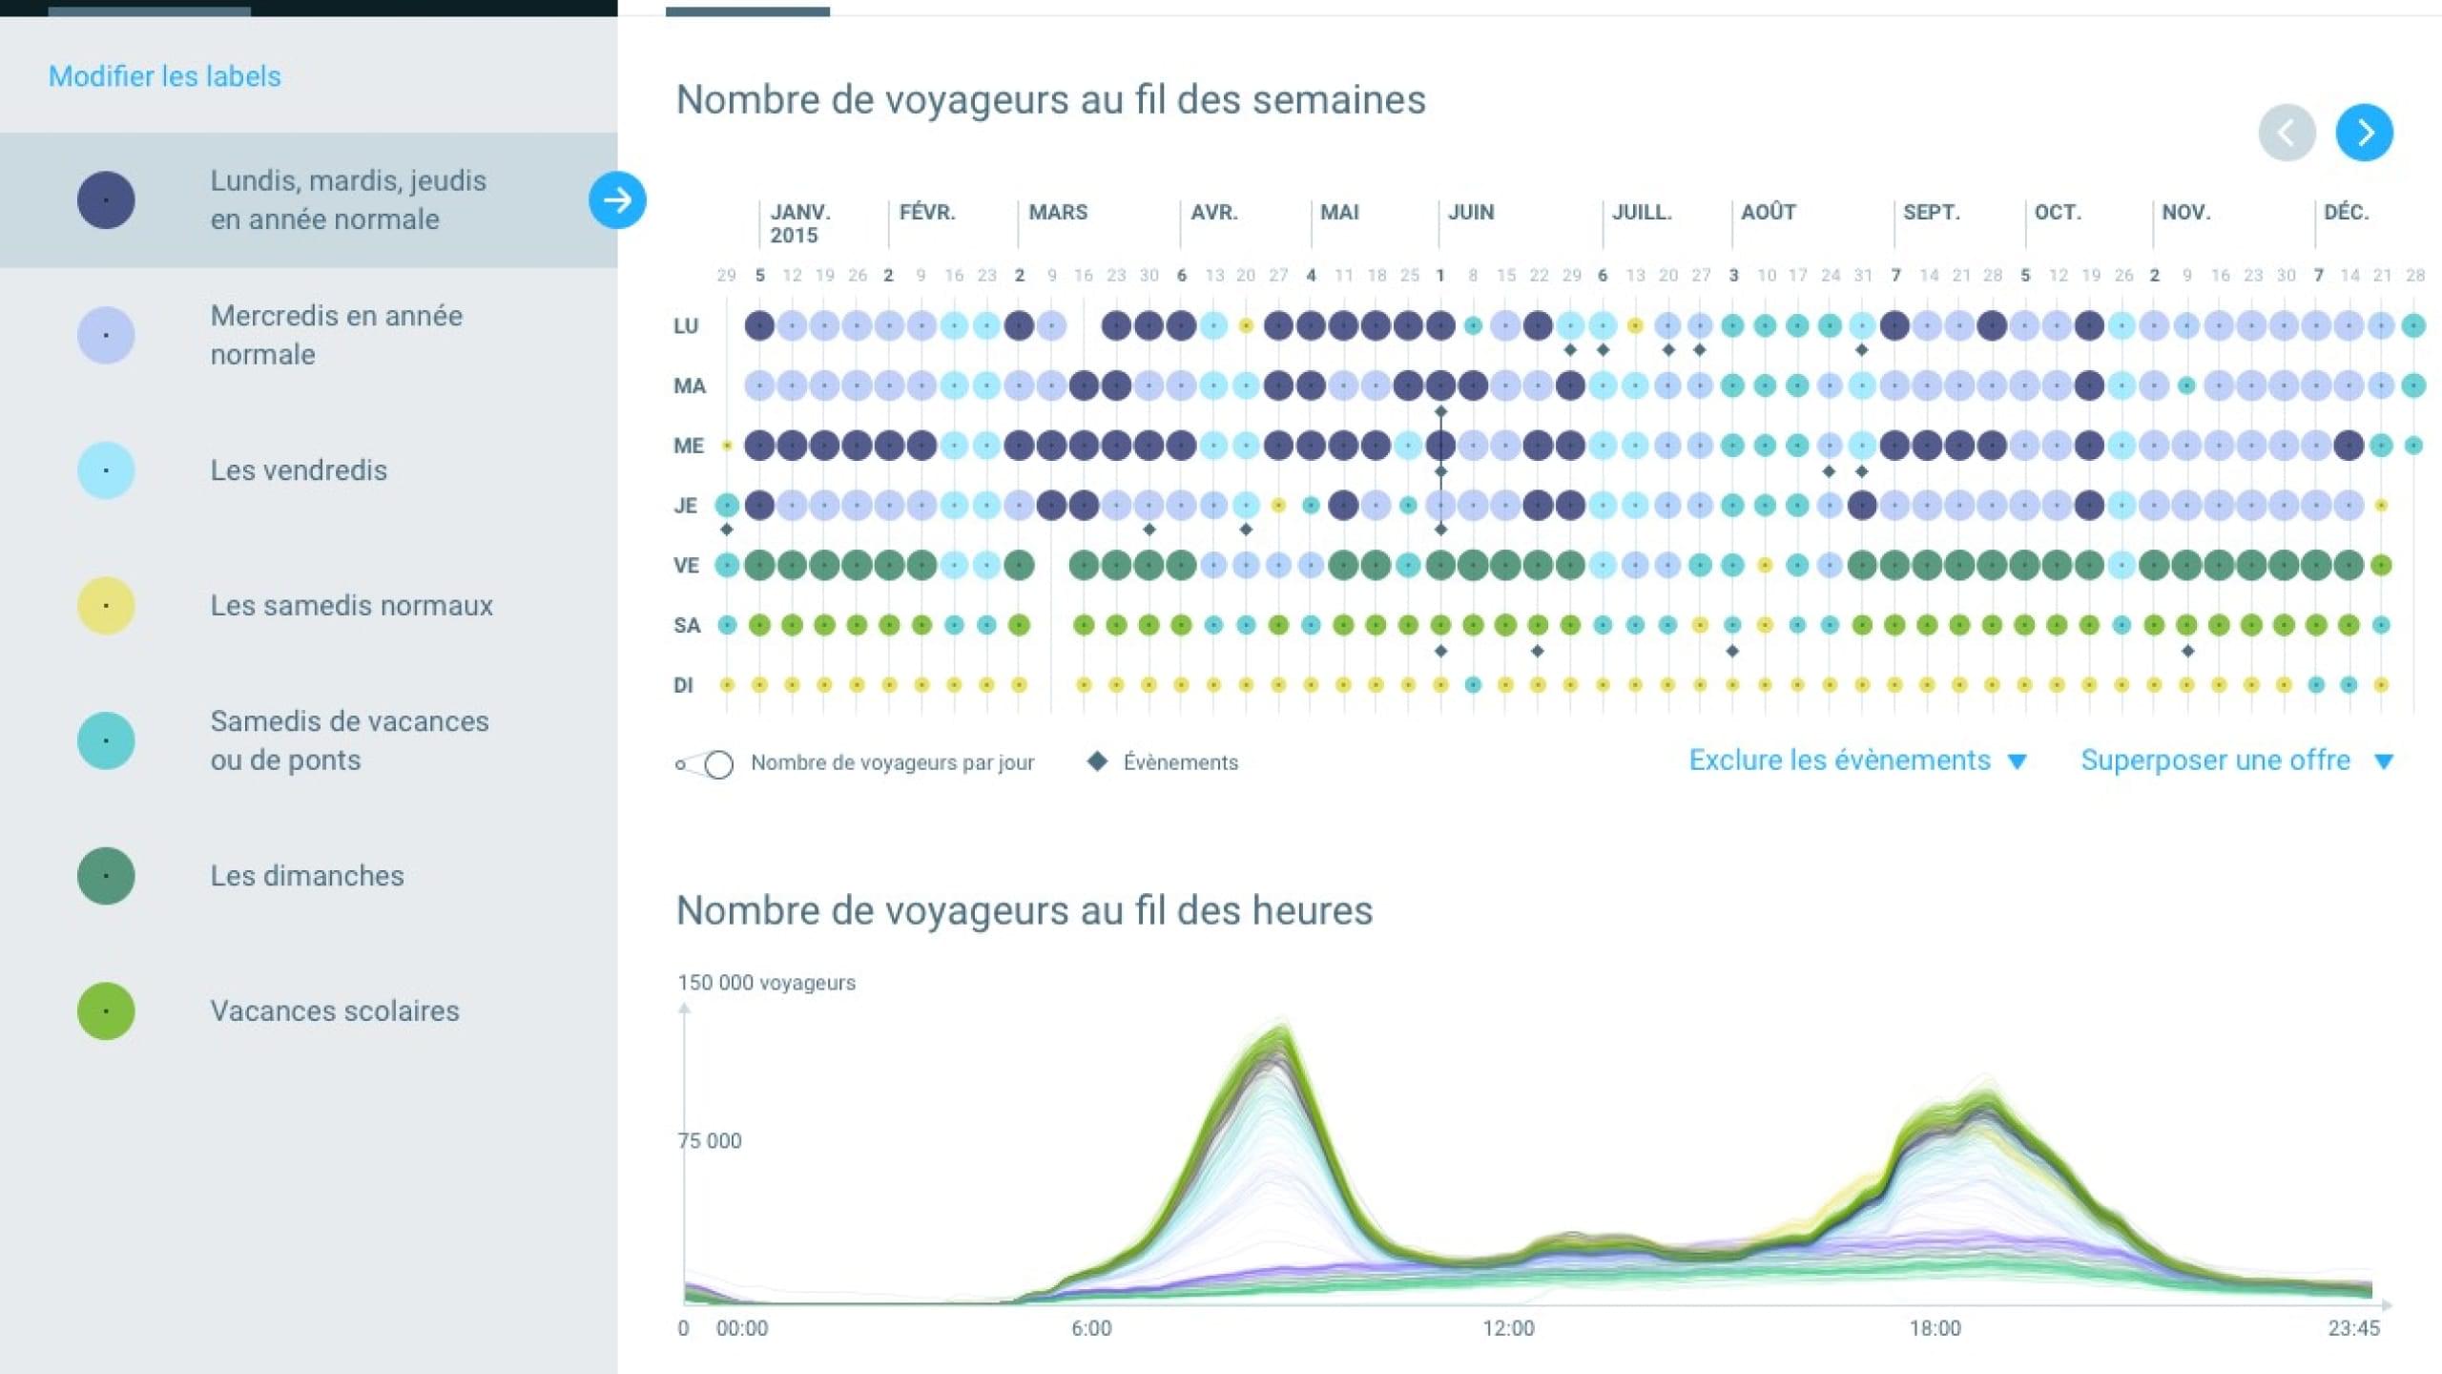The width and height of the screenshot is (2442, 1374).
Task: Open the Exclure les évènements dropdown
Action: coord(1857,760)
